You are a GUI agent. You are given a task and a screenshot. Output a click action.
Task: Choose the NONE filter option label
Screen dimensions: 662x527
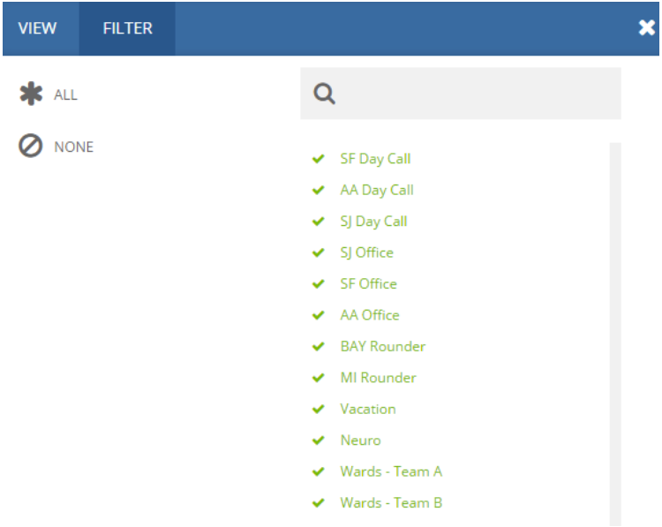point(74,147)
